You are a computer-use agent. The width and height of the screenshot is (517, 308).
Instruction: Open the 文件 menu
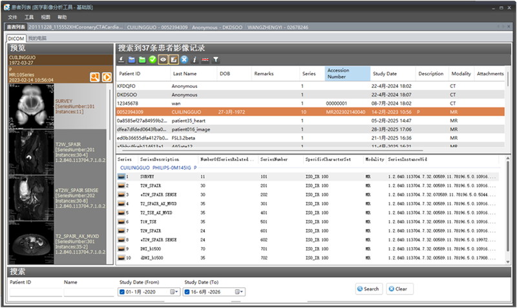pos(12,17)
